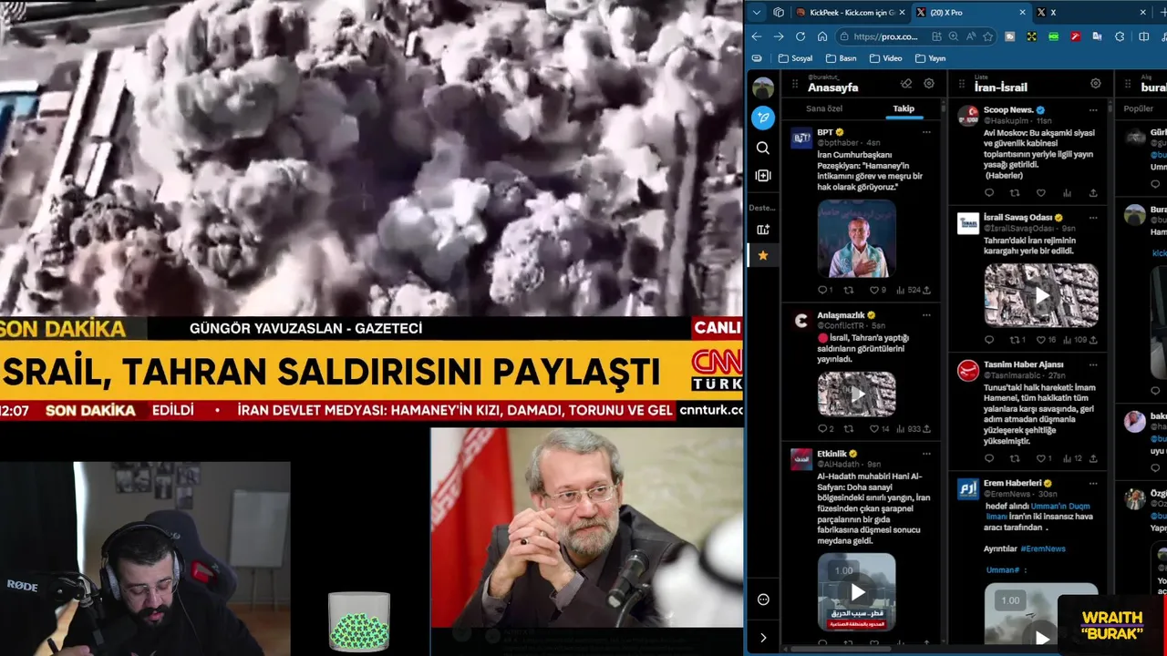This screenshot has height=656, width=1167.
Task: Open the browser workspaces icon
Action: tap(779, 12)
